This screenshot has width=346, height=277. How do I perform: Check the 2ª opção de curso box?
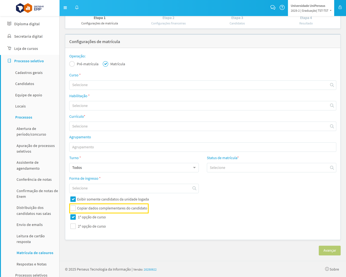tap(73, 226)
